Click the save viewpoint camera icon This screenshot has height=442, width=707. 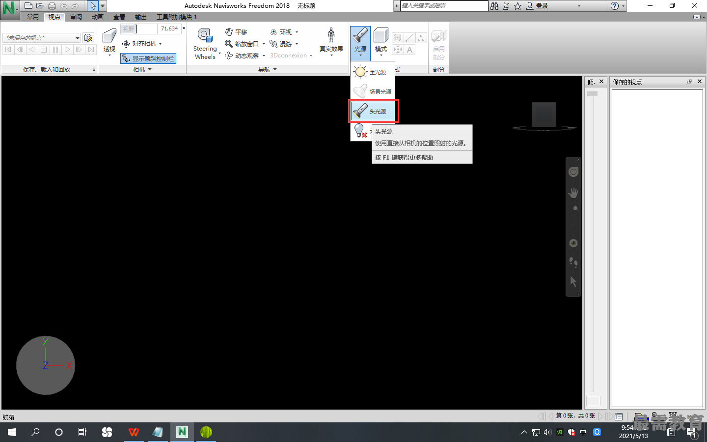[x=88, y=38]
